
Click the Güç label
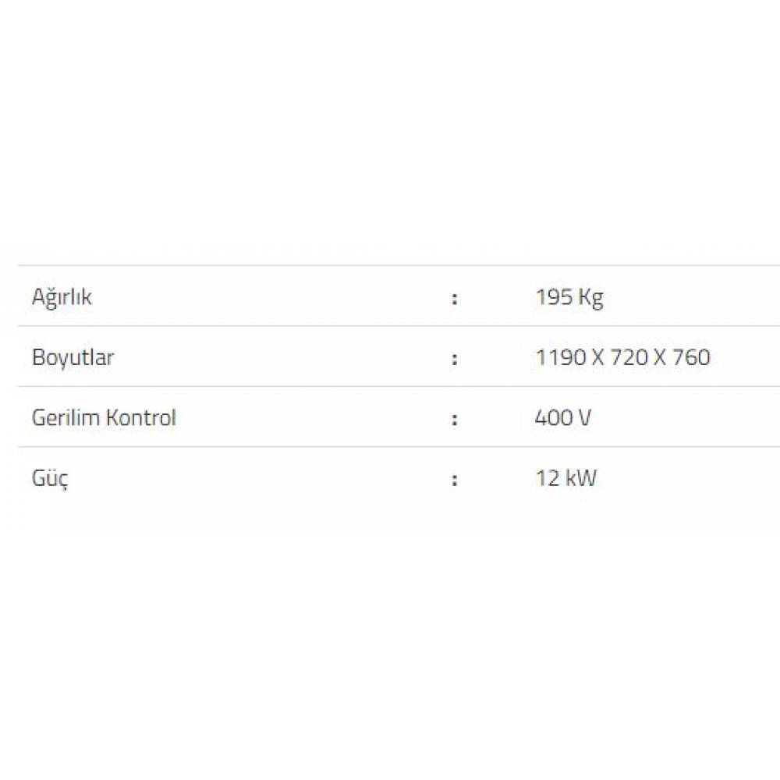[50, 478]
